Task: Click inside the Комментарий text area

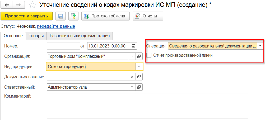Action: pos(147,105)
